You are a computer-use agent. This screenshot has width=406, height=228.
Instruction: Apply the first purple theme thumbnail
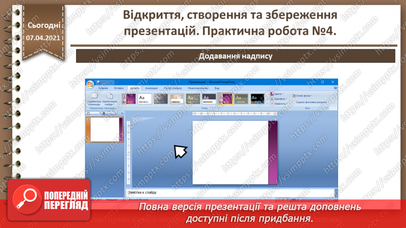click(128, 99)
